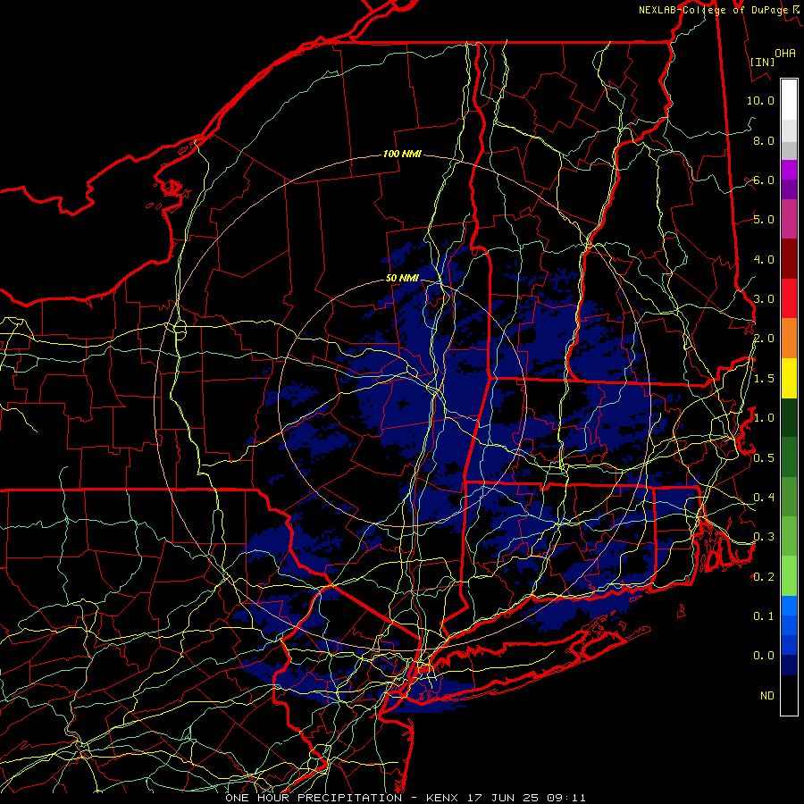The height and width of the screenshot is (804, 804).
Task: Pick the dark maroon swatch beside 4.0
Action: [x=789, y=259]
